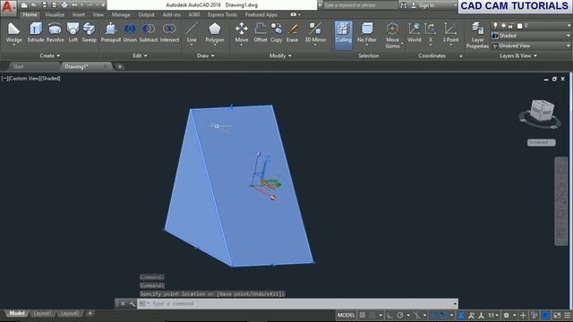Screen dimensions: 573x322
Task: Open the viewport Custom View label menu
Action: click(x=23, y=78)
